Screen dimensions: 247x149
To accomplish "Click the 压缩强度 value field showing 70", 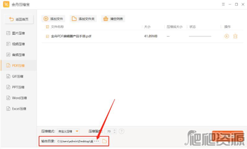I will click(x=109, y=131).
